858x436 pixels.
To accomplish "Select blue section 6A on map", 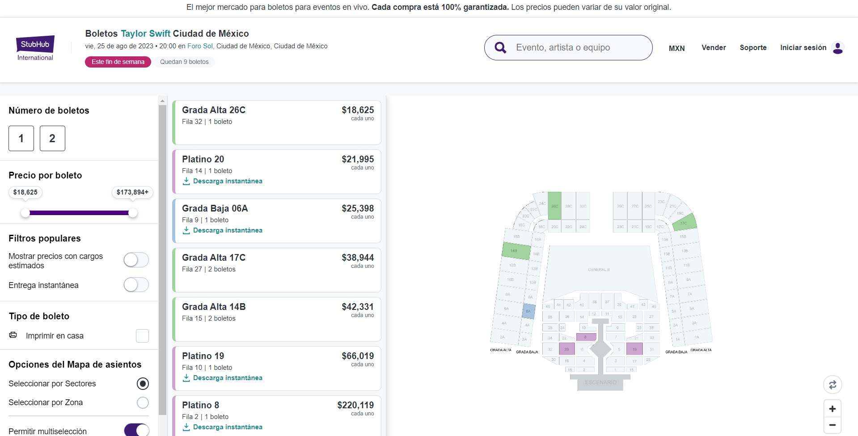I will 528,311.
